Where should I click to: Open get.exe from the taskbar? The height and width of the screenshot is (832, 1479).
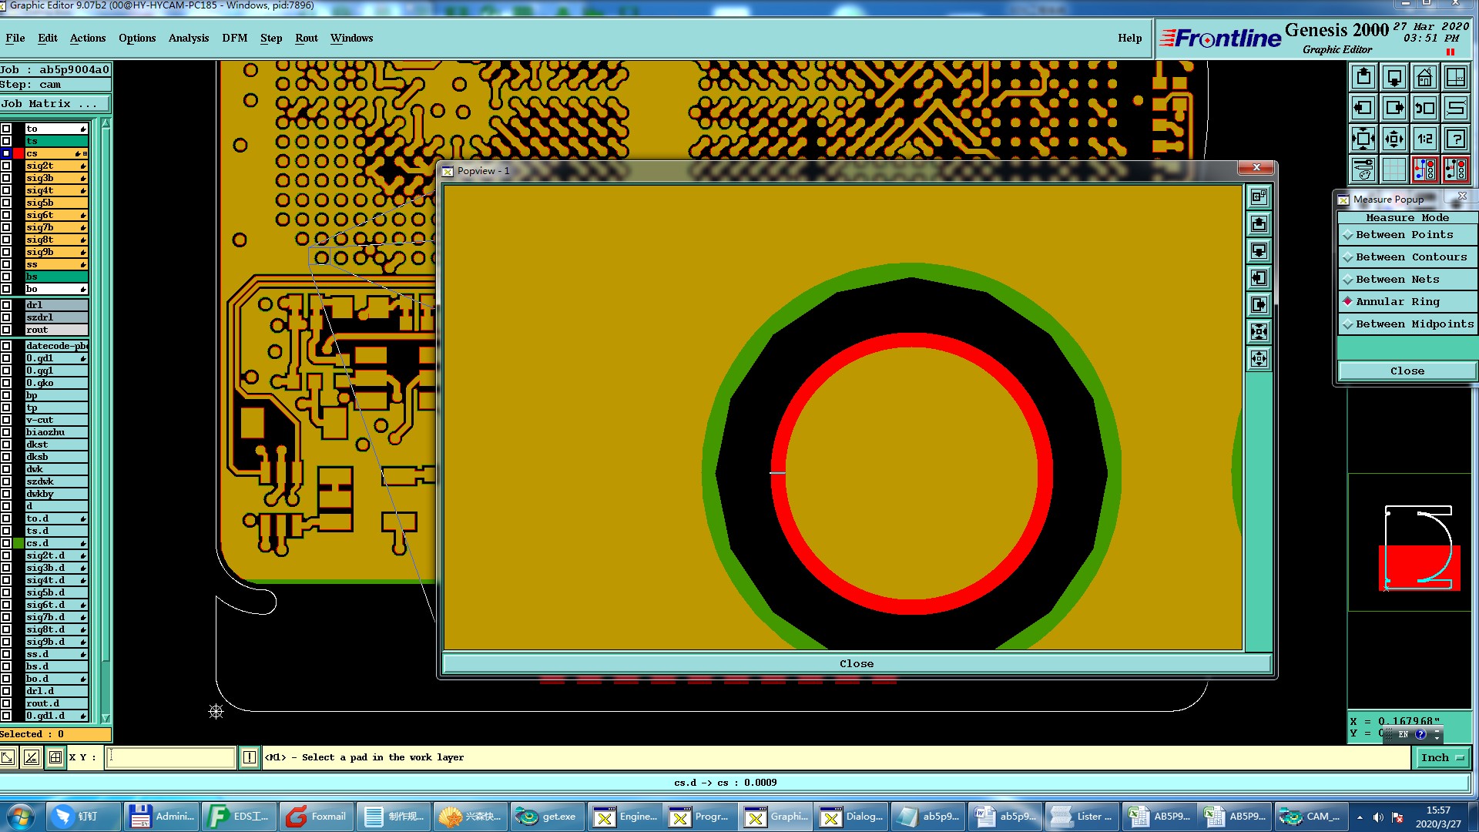547,817
